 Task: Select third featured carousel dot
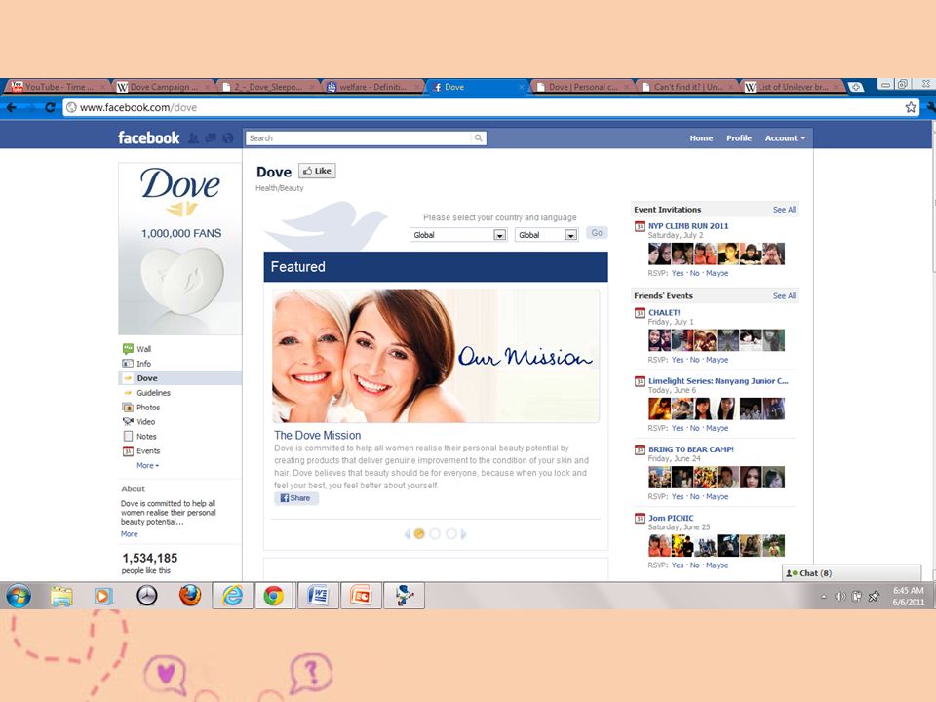(451, 534)
